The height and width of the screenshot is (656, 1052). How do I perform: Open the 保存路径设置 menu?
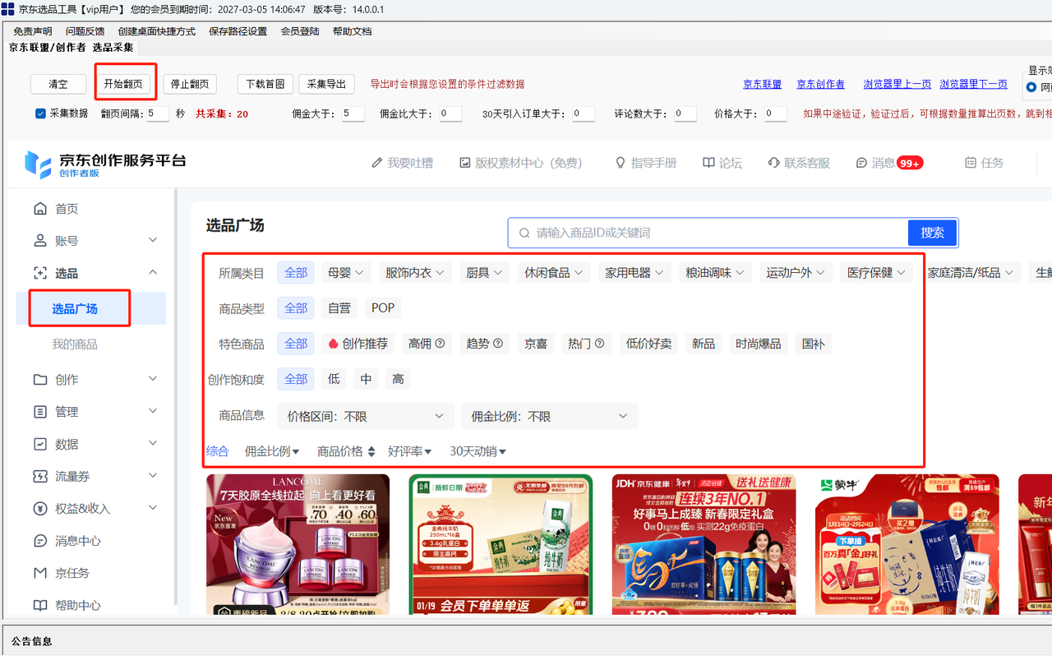[238, 31]
